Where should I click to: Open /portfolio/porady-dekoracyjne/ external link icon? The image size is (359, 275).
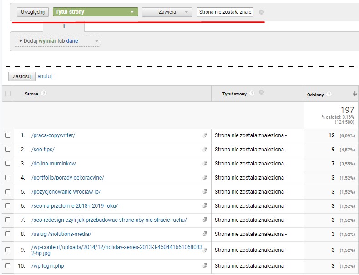point(205,177)
